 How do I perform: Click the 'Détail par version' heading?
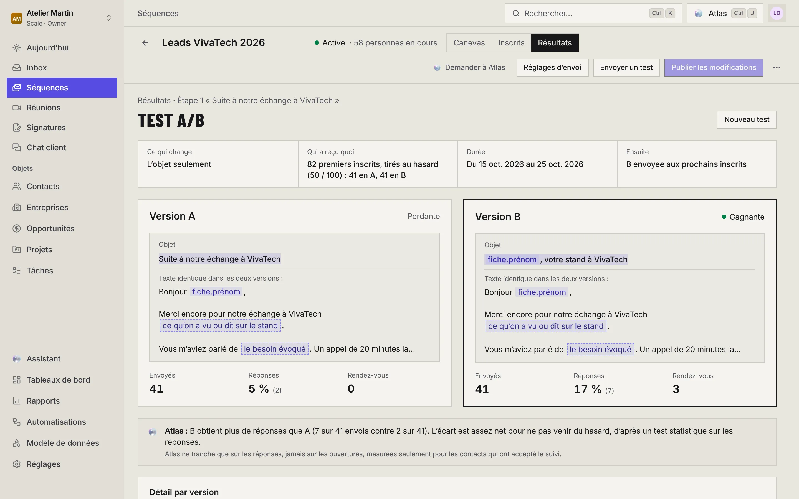pyautogui.click(x=184, y=492)
